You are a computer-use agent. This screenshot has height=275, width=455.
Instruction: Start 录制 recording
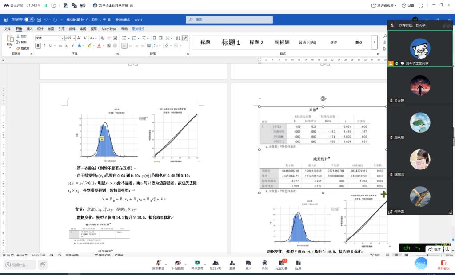[265, 264]
